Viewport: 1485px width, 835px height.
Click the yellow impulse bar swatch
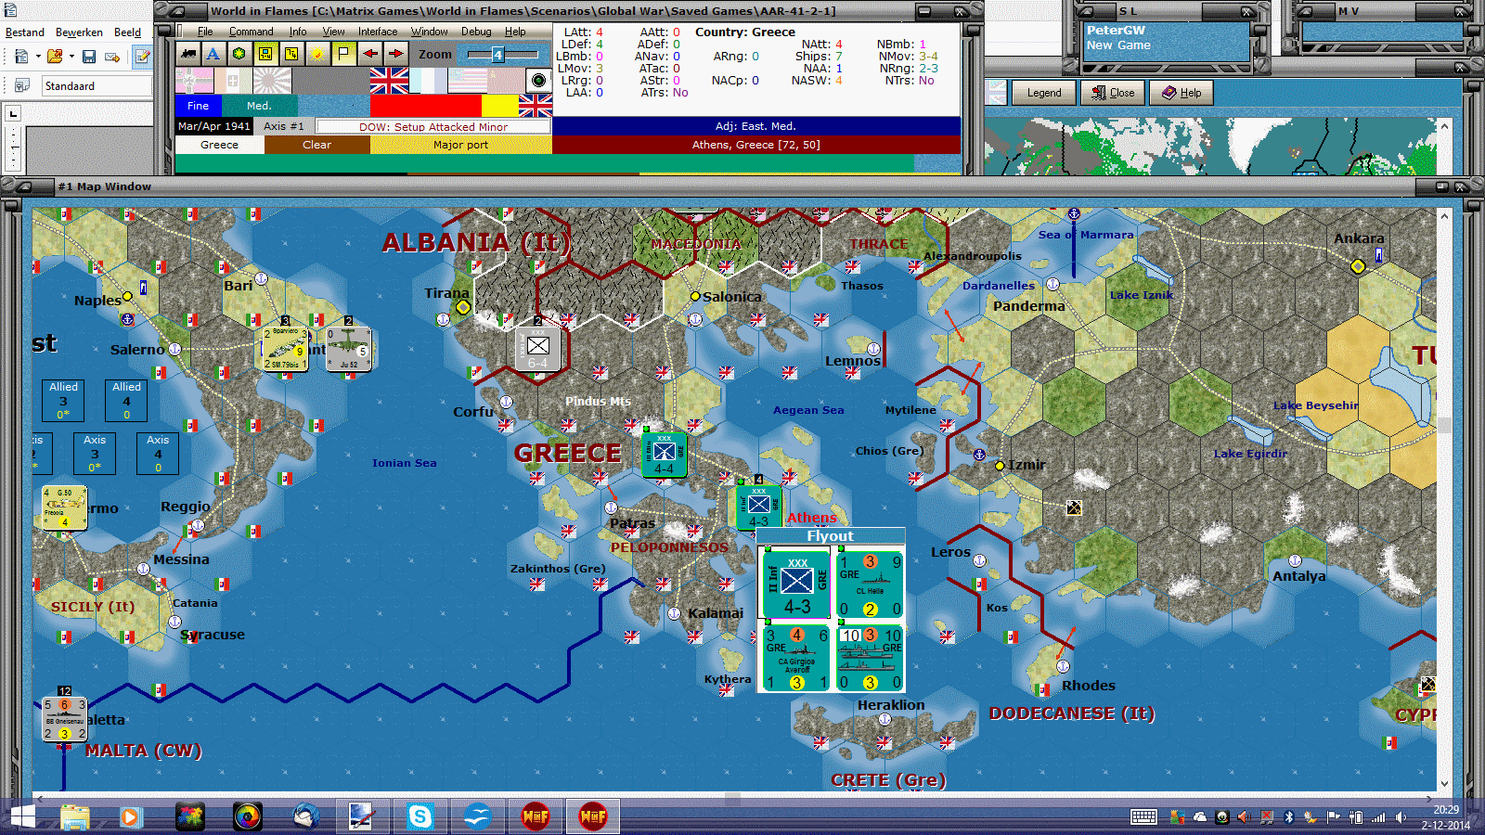point(500,106)
